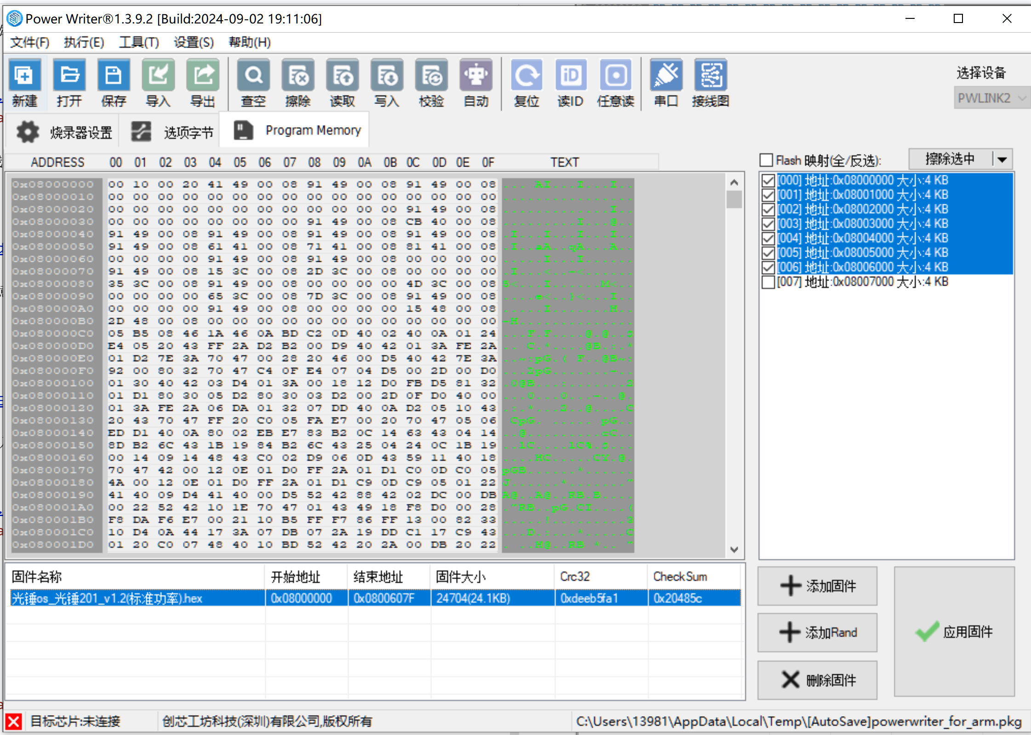The height and width of the screenshot is (735, 1031).
Task: Open the PWLINK2 device dropdown
Action: [991, 98]
